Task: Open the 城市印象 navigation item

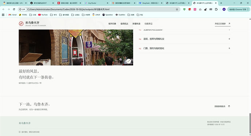Action: (x=112, y=24)
